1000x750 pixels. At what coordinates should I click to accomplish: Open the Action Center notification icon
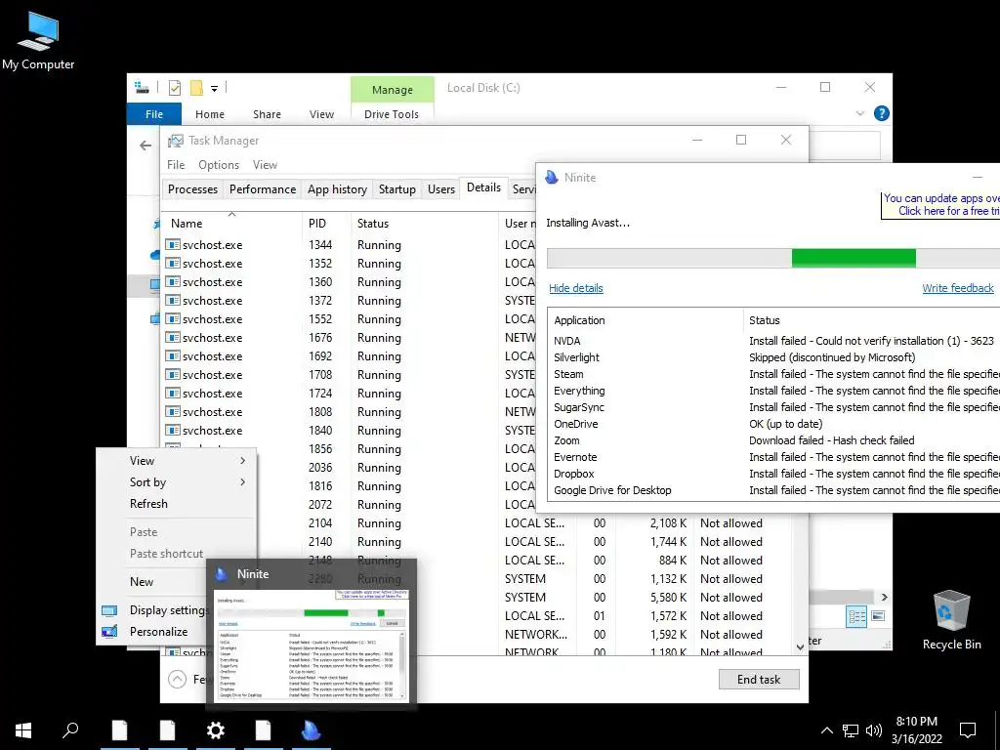[x=968, y=730]
